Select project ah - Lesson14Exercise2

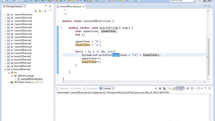[x=21, y=37]
